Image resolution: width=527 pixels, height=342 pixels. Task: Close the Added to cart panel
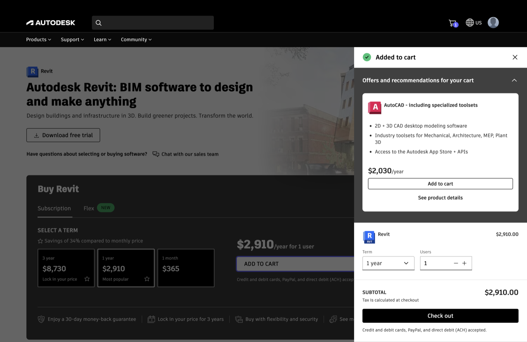pyautogui.click(x=515, y=57)
